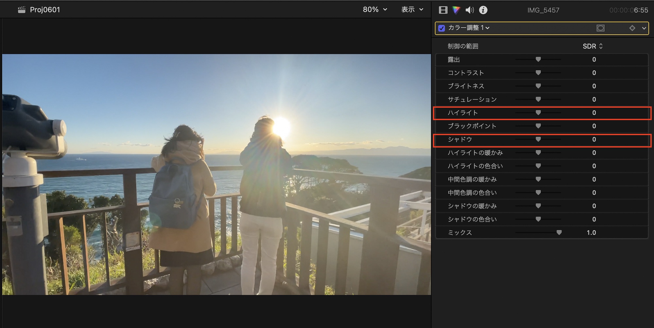The image size is (654, 328).
Task: Open the 80% zoom level dropdown
Action: pyautogui.click(x=375, y=9)
